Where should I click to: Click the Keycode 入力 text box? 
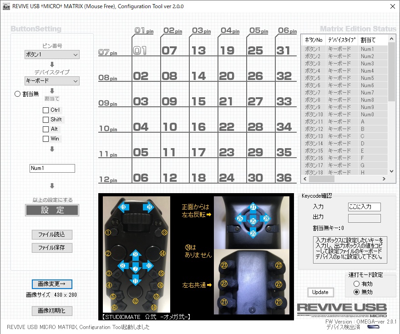[365, 207]
